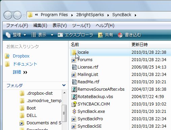
Task: Select RotateBackup.vbs script icon
Action: (x=74, y=97)
